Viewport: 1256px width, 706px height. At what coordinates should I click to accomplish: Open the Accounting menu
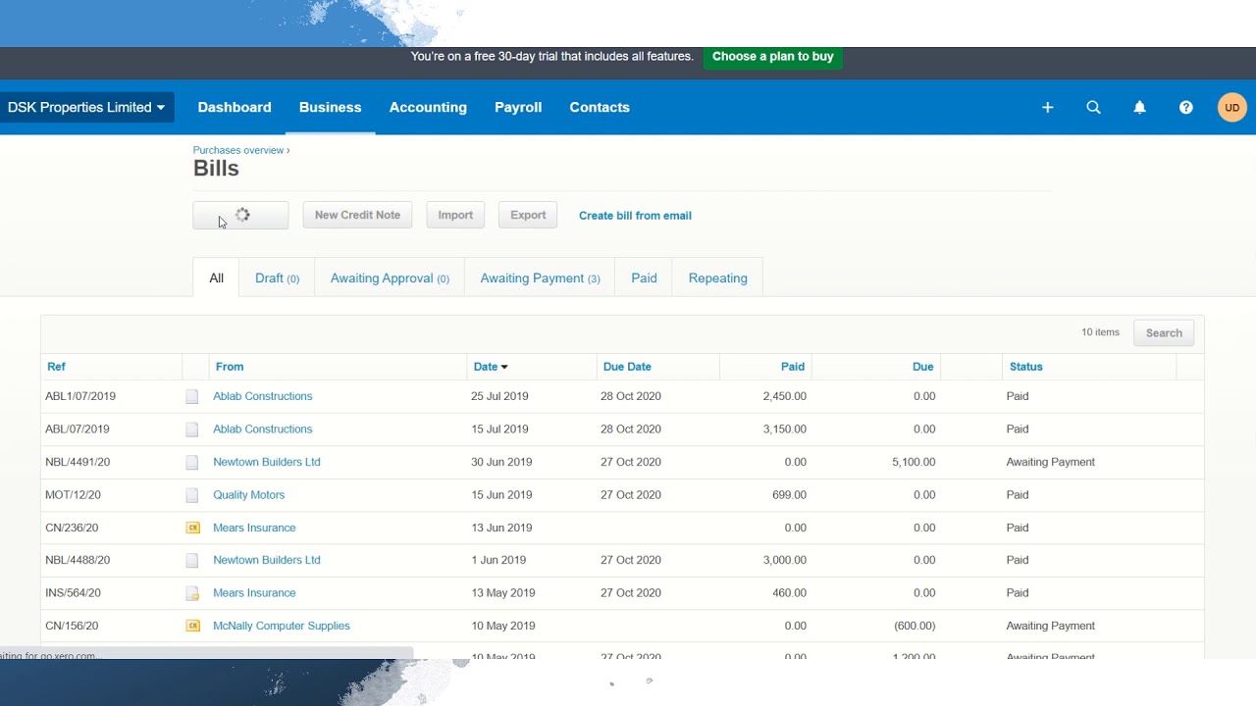coord(428,108)
